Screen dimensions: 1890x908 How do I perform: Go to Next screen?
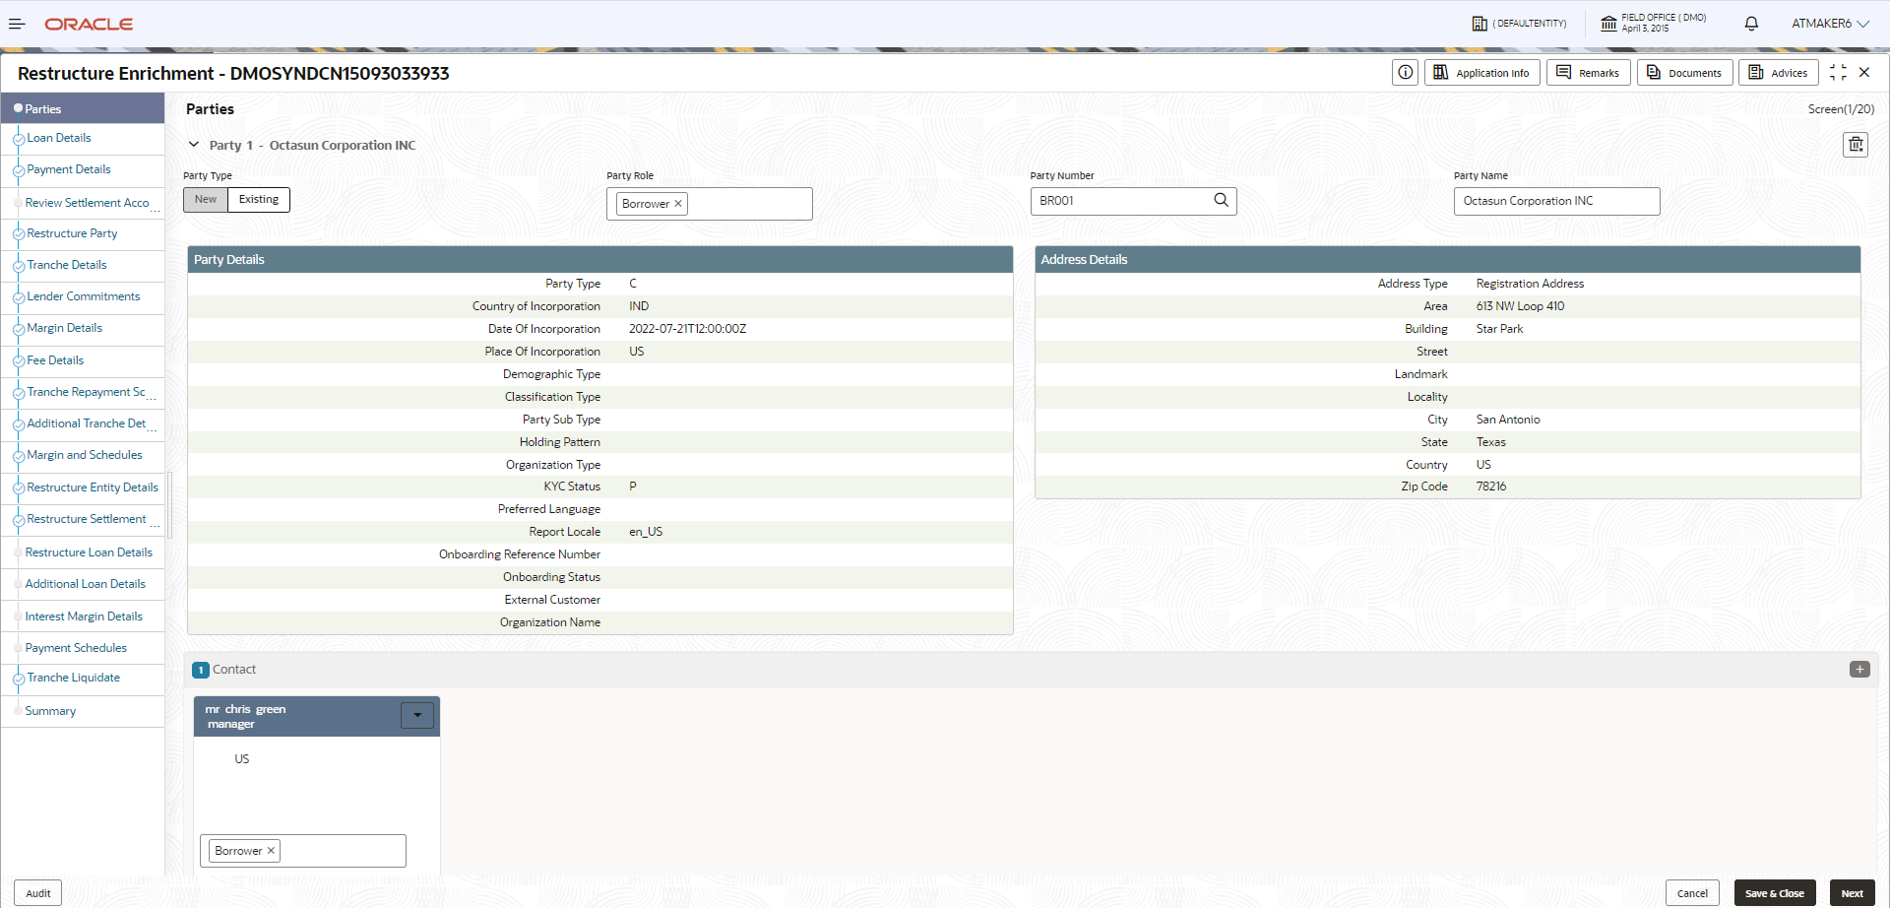click(x=1852, y=893)
